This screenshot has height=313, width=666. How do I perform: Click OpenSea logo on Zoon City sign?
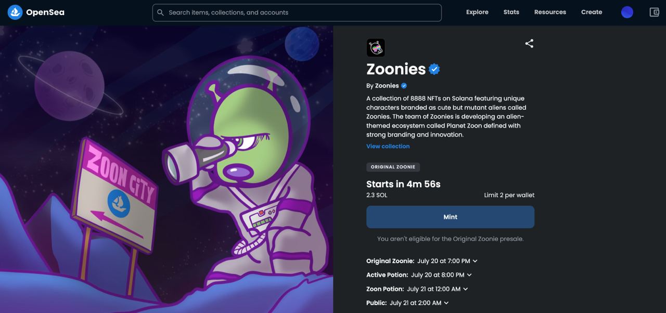(x=118, y=201)
